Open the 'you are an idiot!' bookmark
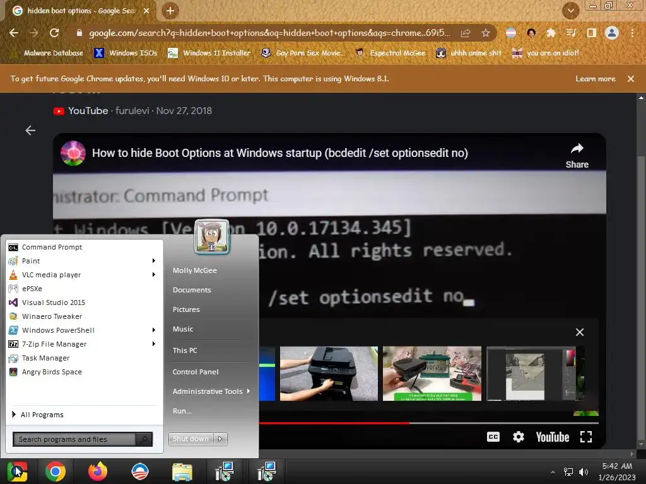Image resolution: width=646 pixels, height=484 pixels. point(545,53)
